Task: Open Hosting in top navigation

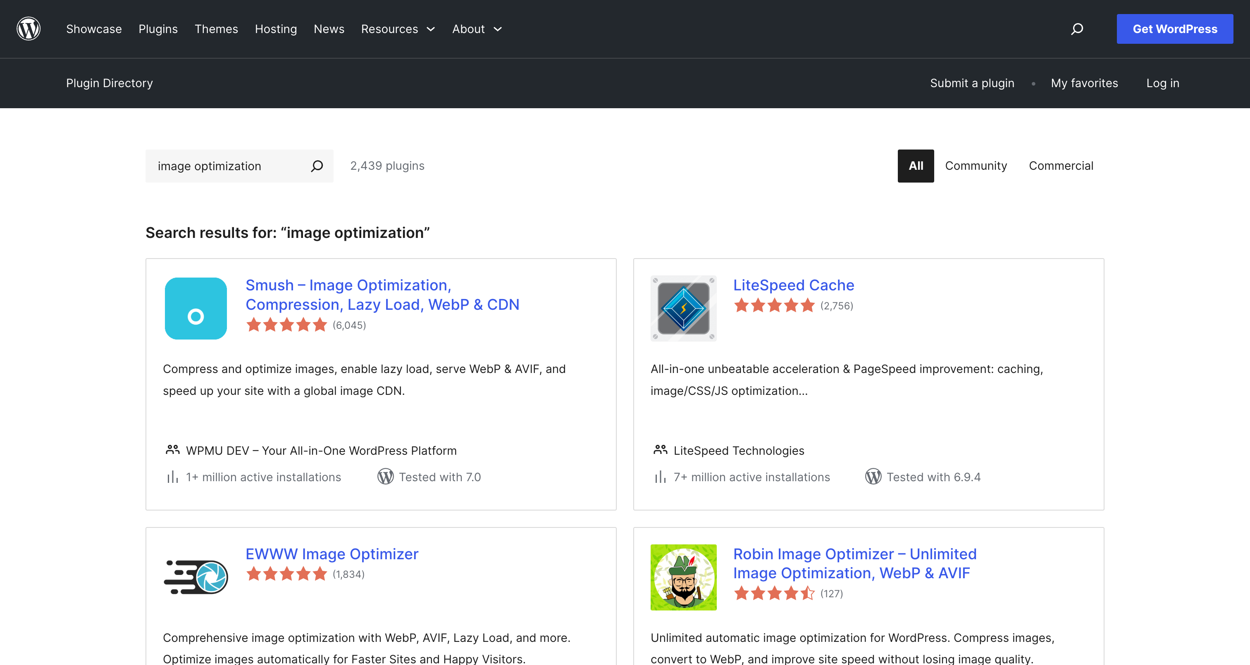Action: pos(276,29)
